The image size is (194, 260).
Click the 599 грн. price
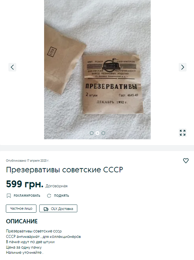(x=24, y=184)
